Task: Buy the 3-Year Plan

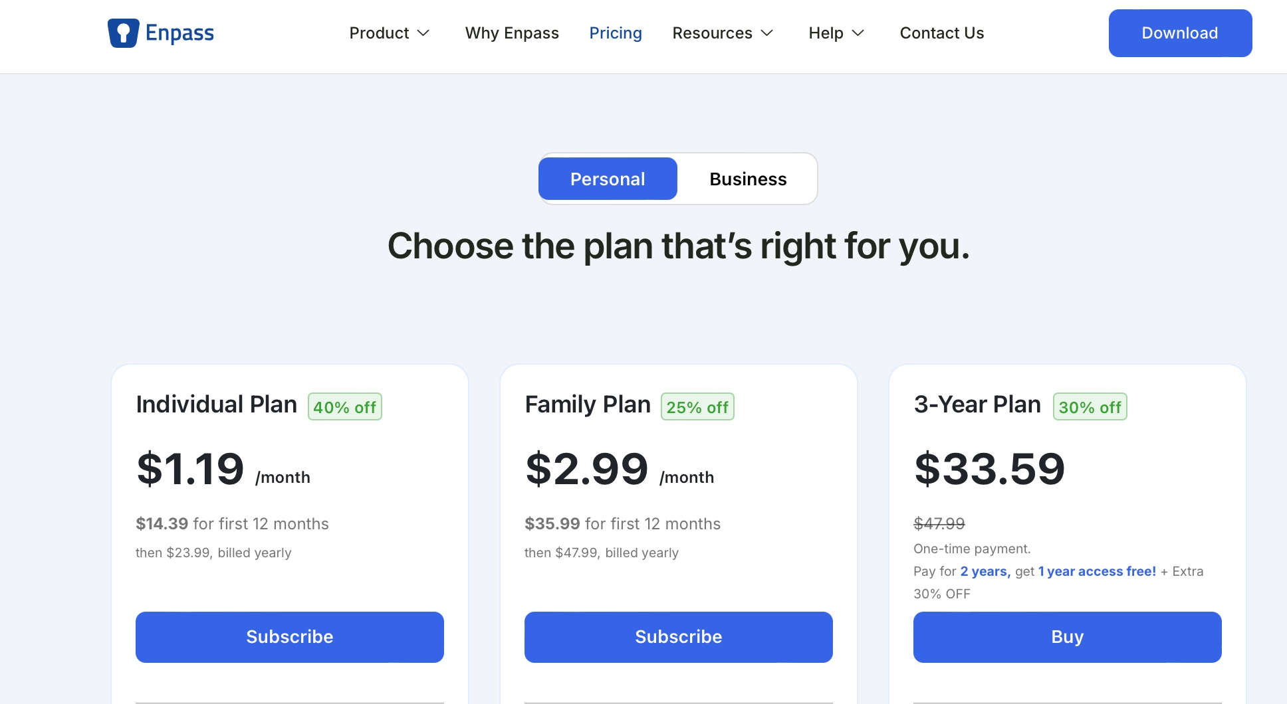Action: coord(1067,637)
